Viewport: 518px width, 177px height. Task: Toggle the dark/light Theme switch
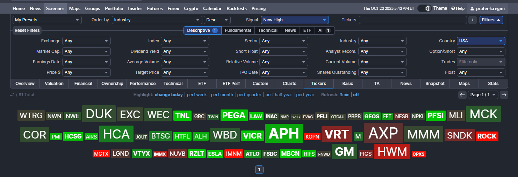pos(425,8)
